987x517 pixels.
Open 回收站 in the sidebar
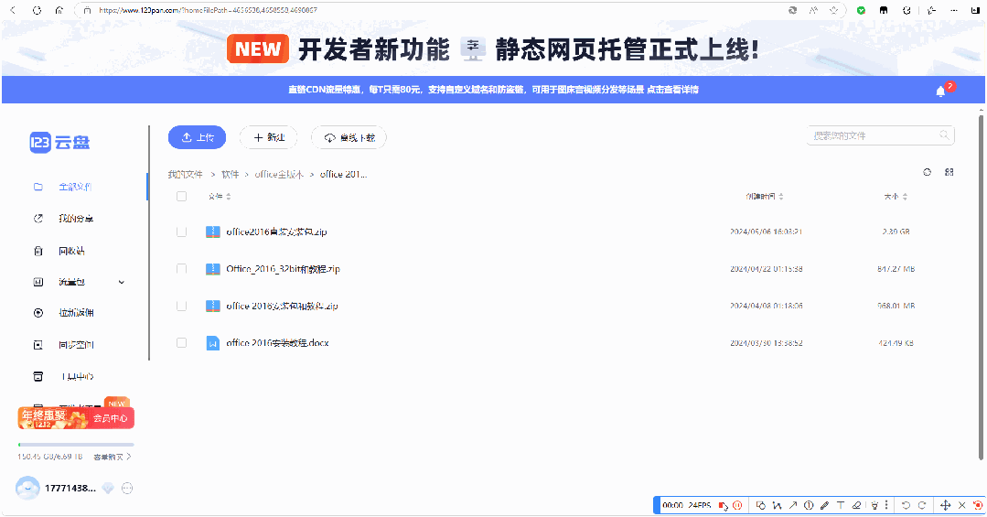tap(71, 251)
